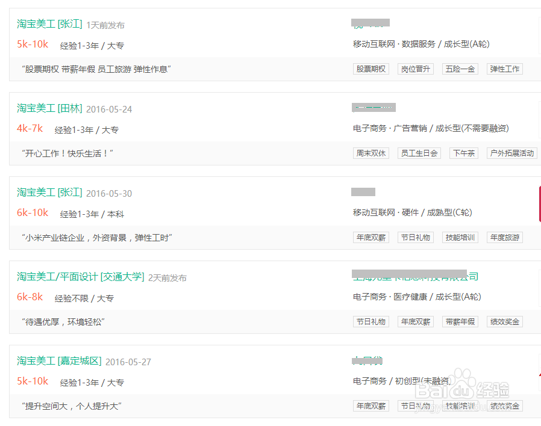Select the 4k-7k salary on the 田林 listing
This screenshot has width=541, height=426.
pyautogui.click(x=30, y=129)
